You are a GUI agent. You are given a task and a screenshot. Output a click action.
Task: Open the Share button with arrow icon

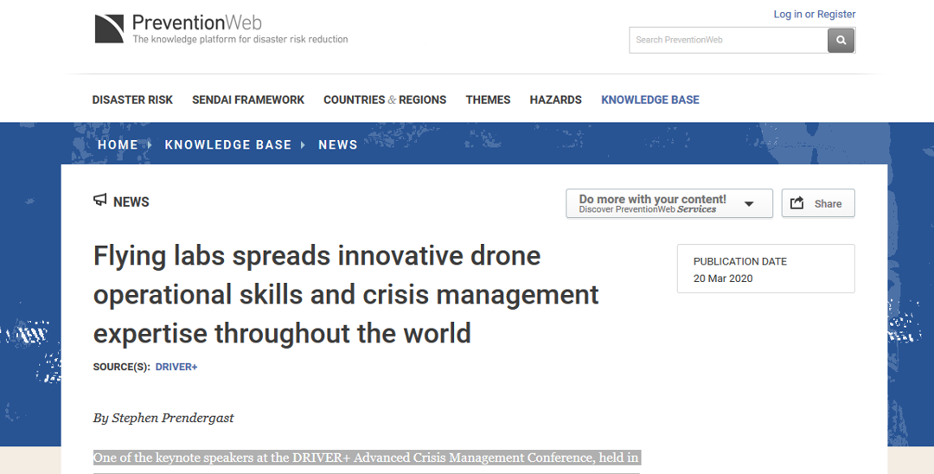point(817,204)
